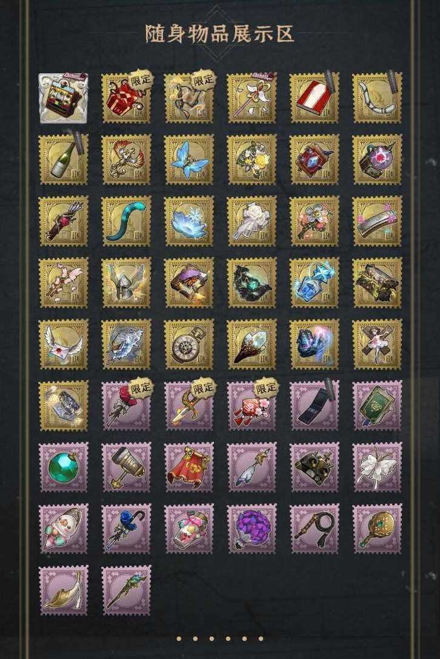440x659 pixels.
Task: Select the red banner scroll stamp
Action: point(189,467)
